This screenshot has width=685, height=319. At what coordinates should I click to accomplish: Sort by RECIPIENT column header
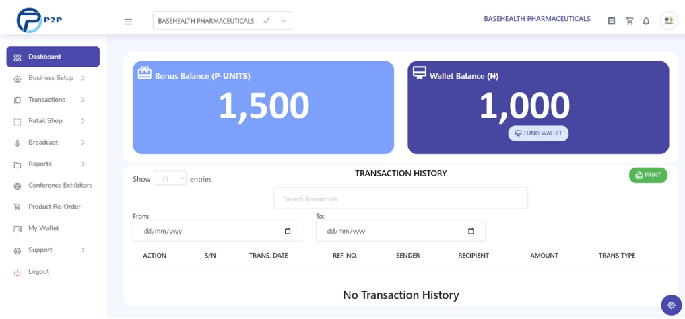point(474,256)
